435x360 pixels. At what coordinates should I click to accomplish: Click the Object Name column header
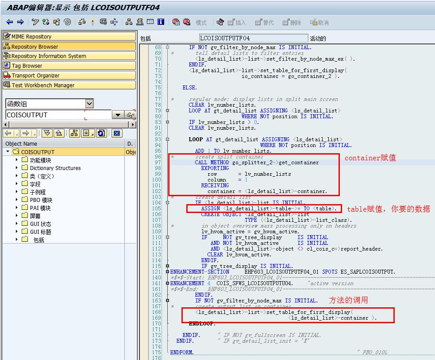click(64, 144)
